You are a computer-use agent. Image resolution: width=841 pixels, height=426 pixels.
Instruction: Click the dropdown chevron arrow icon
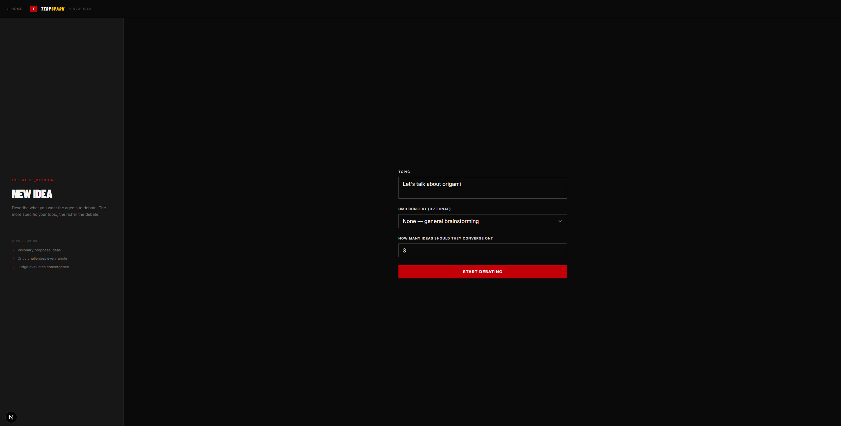pos(560,221)
